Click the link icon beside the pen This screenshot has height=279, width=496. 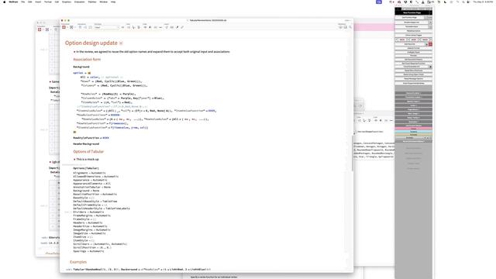tap(182, 28)
